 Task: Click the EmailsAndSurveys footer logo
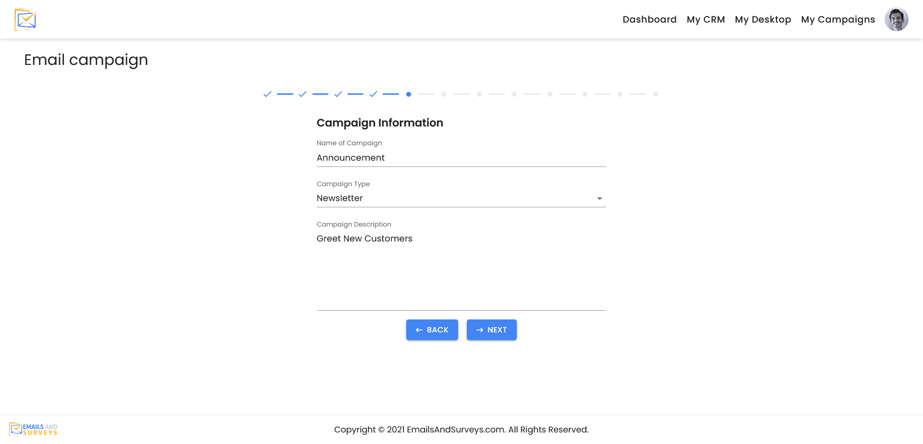click(x=34, y=428)
